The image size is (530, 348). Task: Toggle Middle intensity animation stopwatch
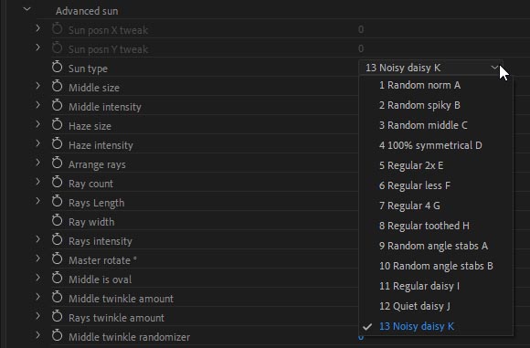point(58,106)
